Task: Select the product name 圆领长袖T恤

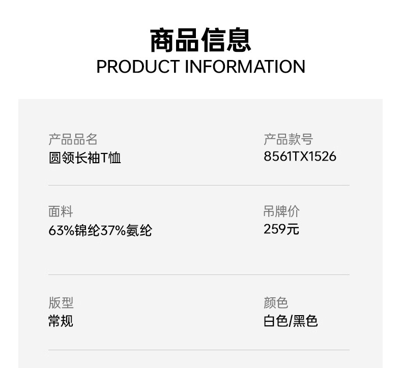Action: coord(84,158)
